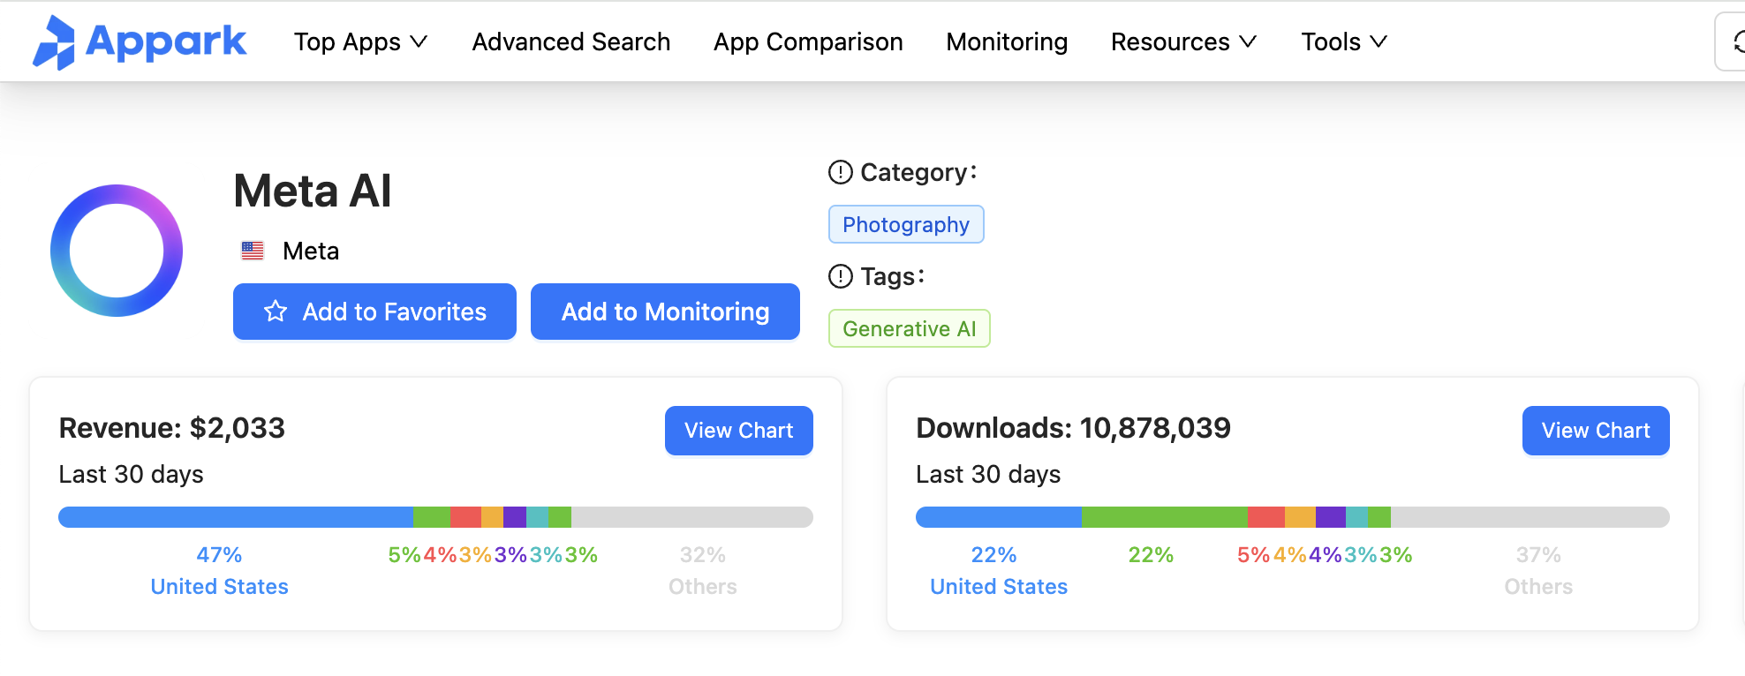Click the info icon beside Category

[x=840, y=172]
